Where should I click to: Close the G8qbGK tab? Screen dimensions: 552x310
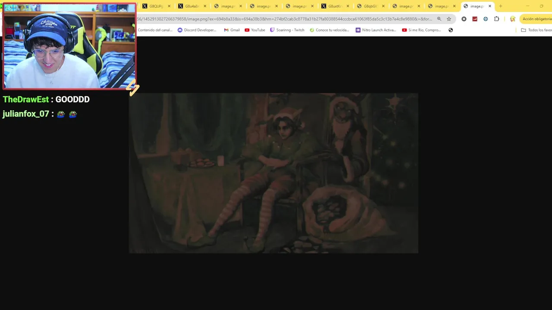(383, 6)
